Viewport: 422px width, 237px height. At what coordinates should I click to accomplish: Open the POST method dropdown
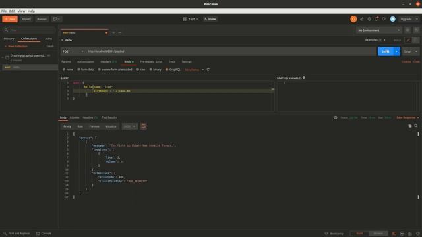(73, 51)
